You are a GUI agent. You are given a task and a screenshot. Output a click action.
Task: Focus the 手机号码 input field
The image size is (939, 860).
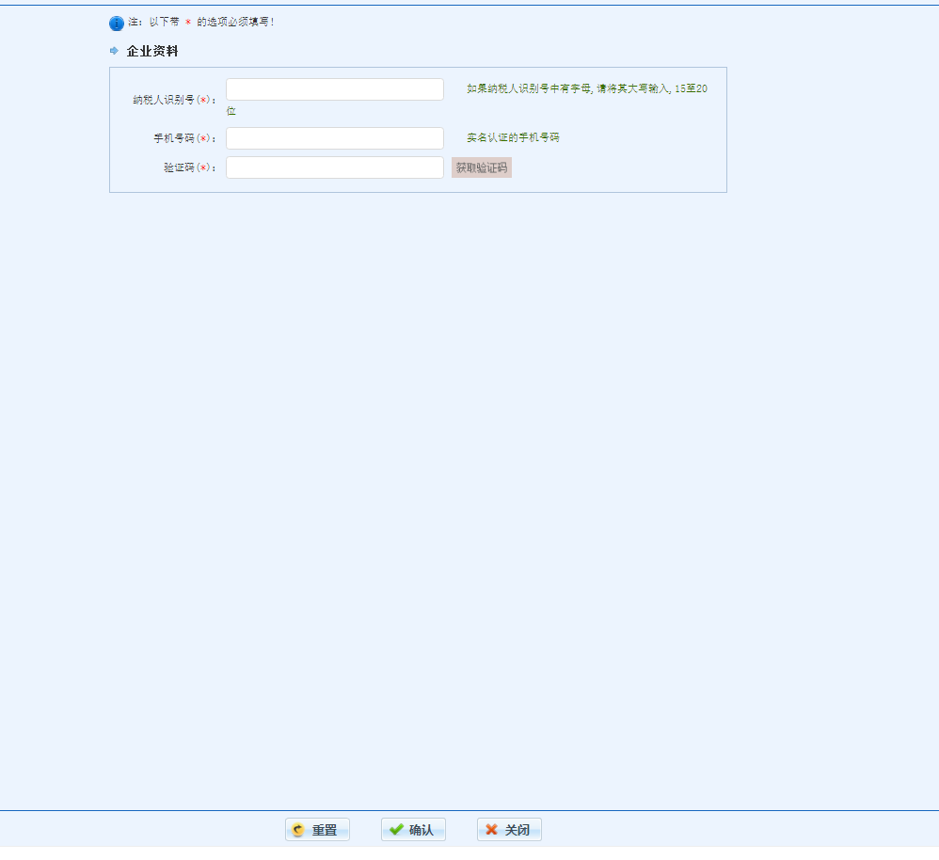335,137
